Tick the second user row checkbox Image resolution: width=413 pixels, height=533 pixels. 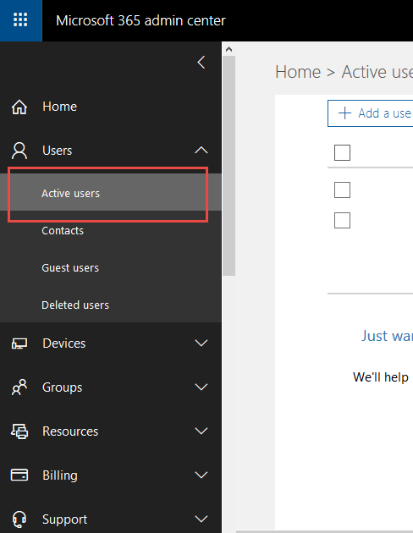(342, 220)
